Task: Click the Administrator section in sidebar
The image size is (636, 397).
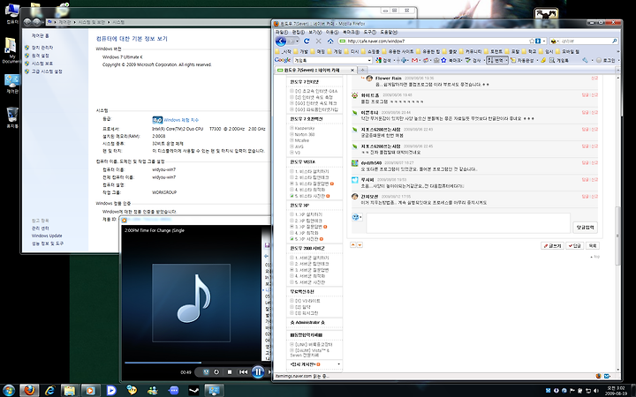Action: coord(307,323)
